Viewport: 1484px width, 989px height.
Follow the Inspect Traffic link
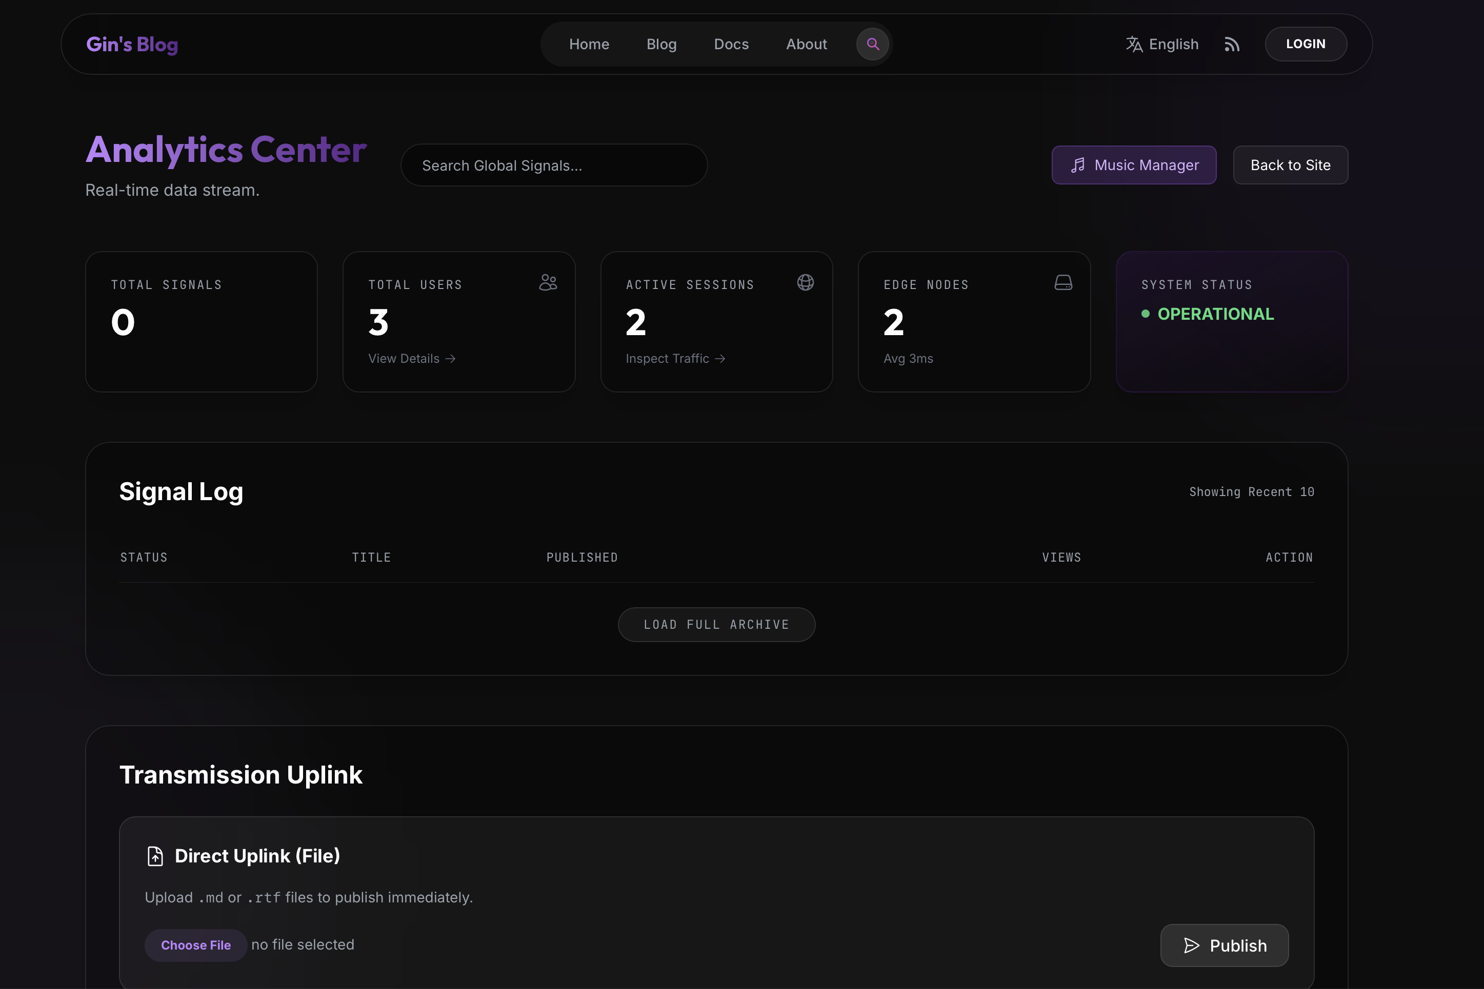[x=675, y=359]
